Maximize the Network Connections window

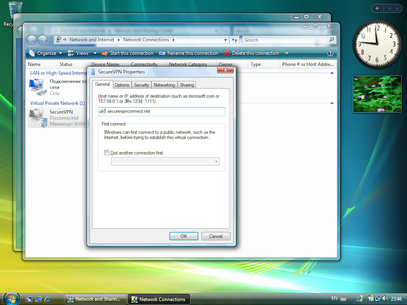(315, 26)
